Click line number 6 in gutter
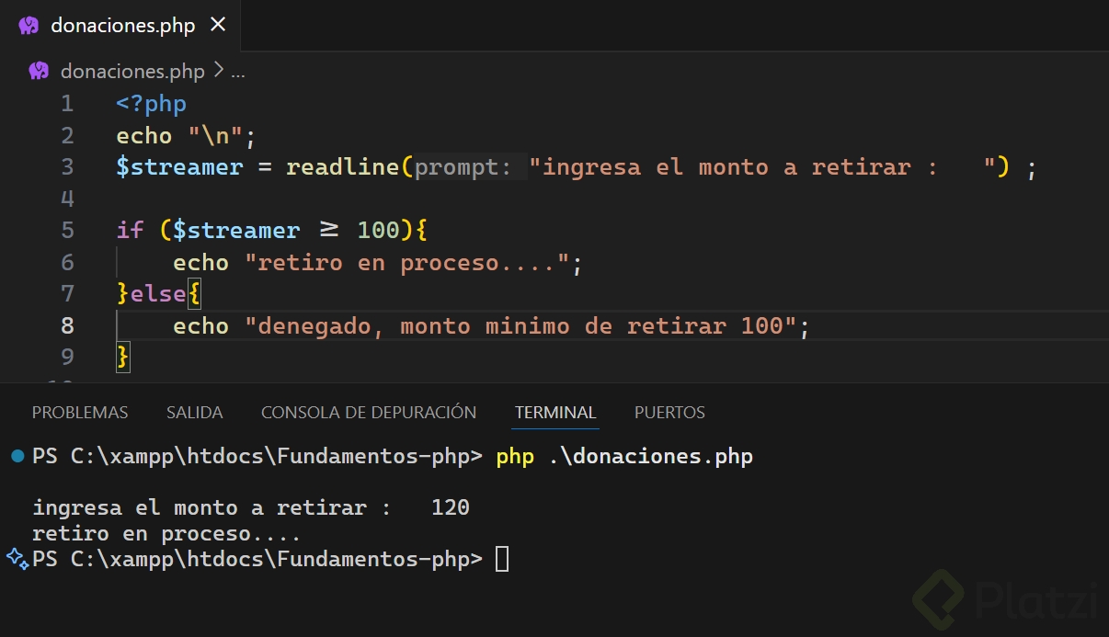 [x=67, y=263]
